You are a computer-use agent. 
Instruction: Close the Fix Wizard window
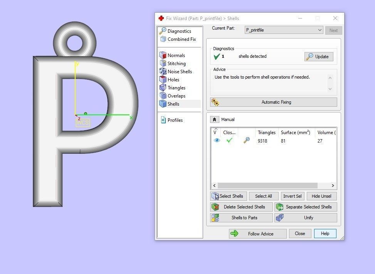335,18
